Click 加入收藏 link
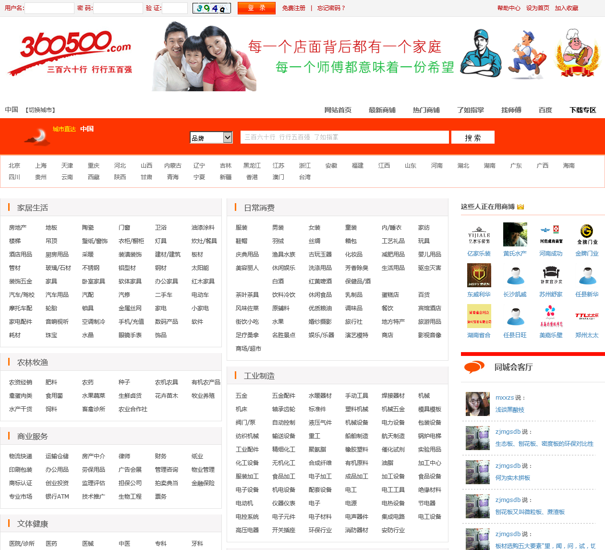The height and width of the screenshot is (550, 605). 566,8
